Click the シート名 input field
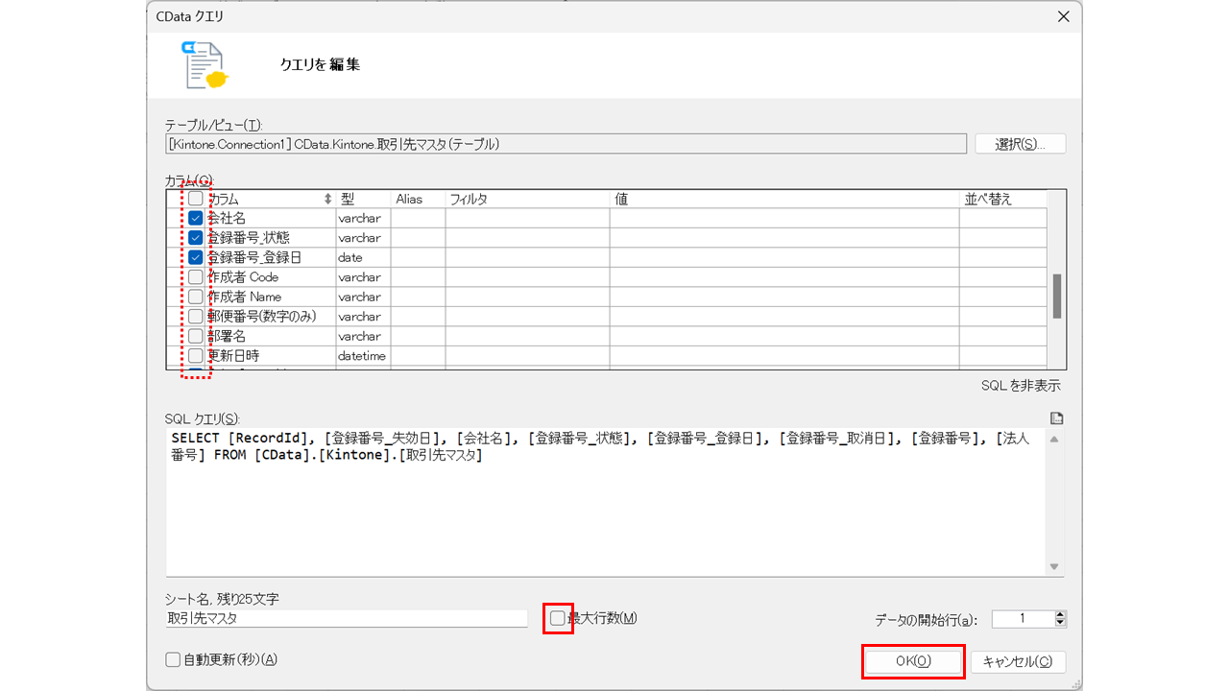The width and height of the screenshot is (1229, 691). (347, 619)
